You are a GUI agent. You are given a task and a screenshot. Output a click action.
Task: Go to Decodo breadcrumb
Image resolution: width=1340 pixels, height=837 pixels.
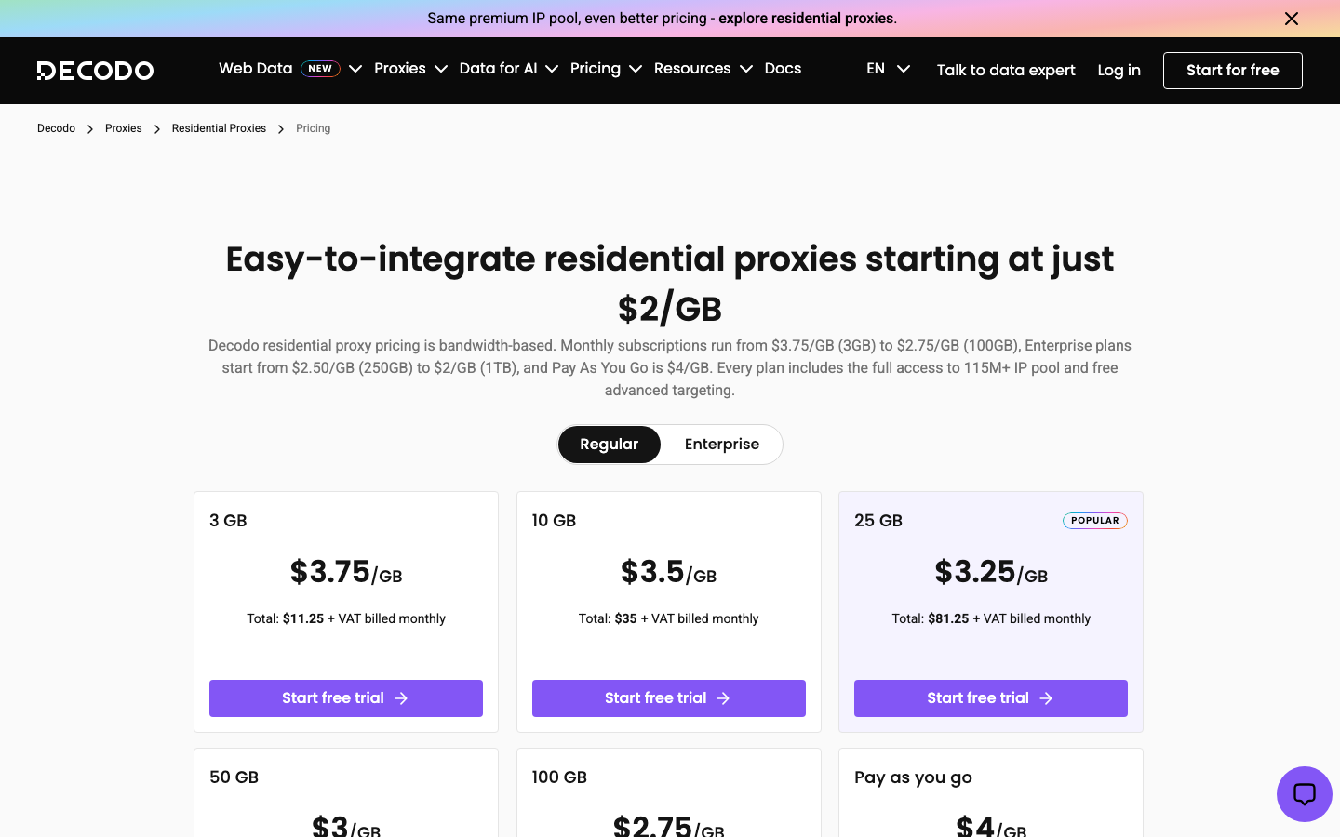pos(56,128)
